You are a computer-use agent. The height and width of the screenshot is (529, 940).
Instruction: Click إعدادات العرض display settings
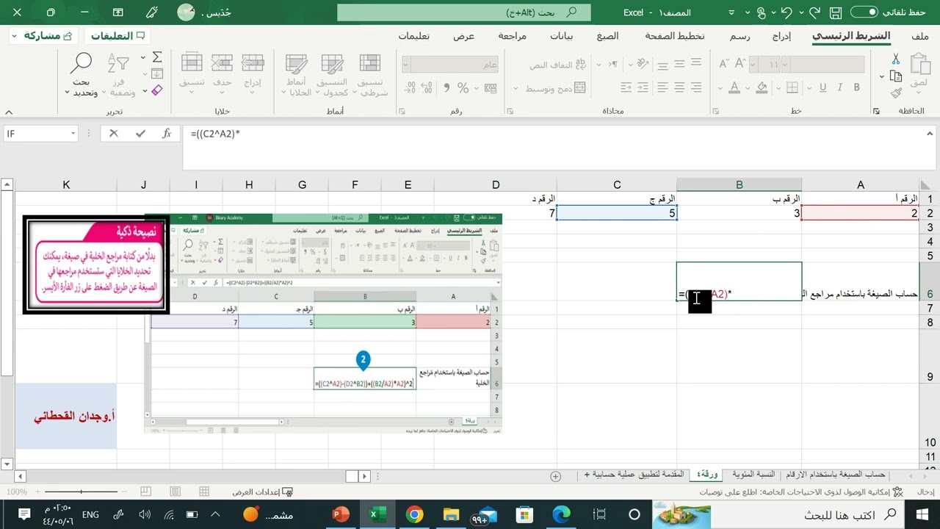point(263,492)
